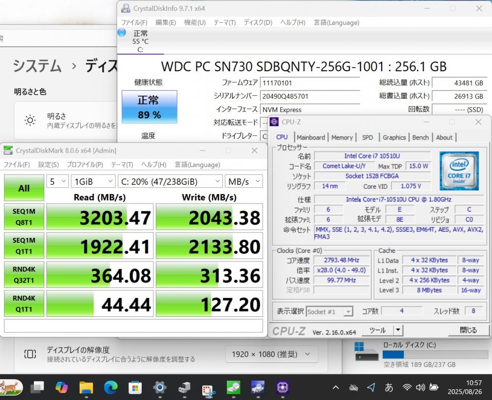
Task: Click the location arrow tray icon
Action: 371,387
